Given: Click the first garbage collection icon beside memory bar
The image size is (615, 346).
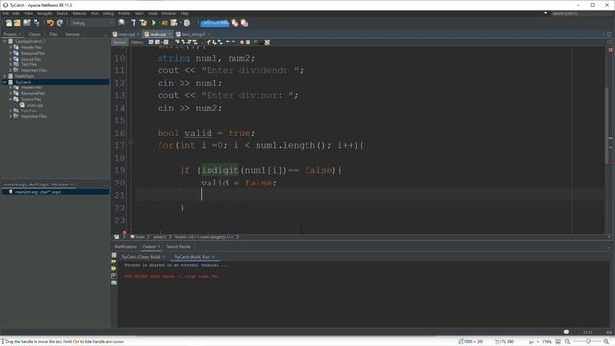Looking at the screenshot, I should 234,23.
